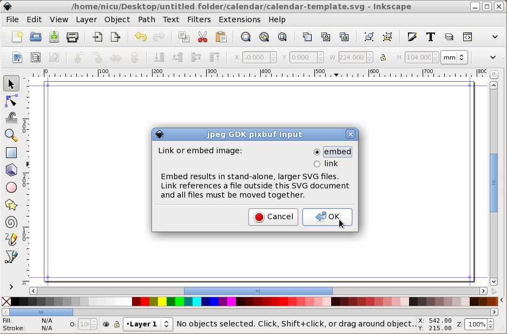Select the Star and polygon tool
Viewport: 507px width, 334px height.
pyautogui.click(x=11, y=205)
